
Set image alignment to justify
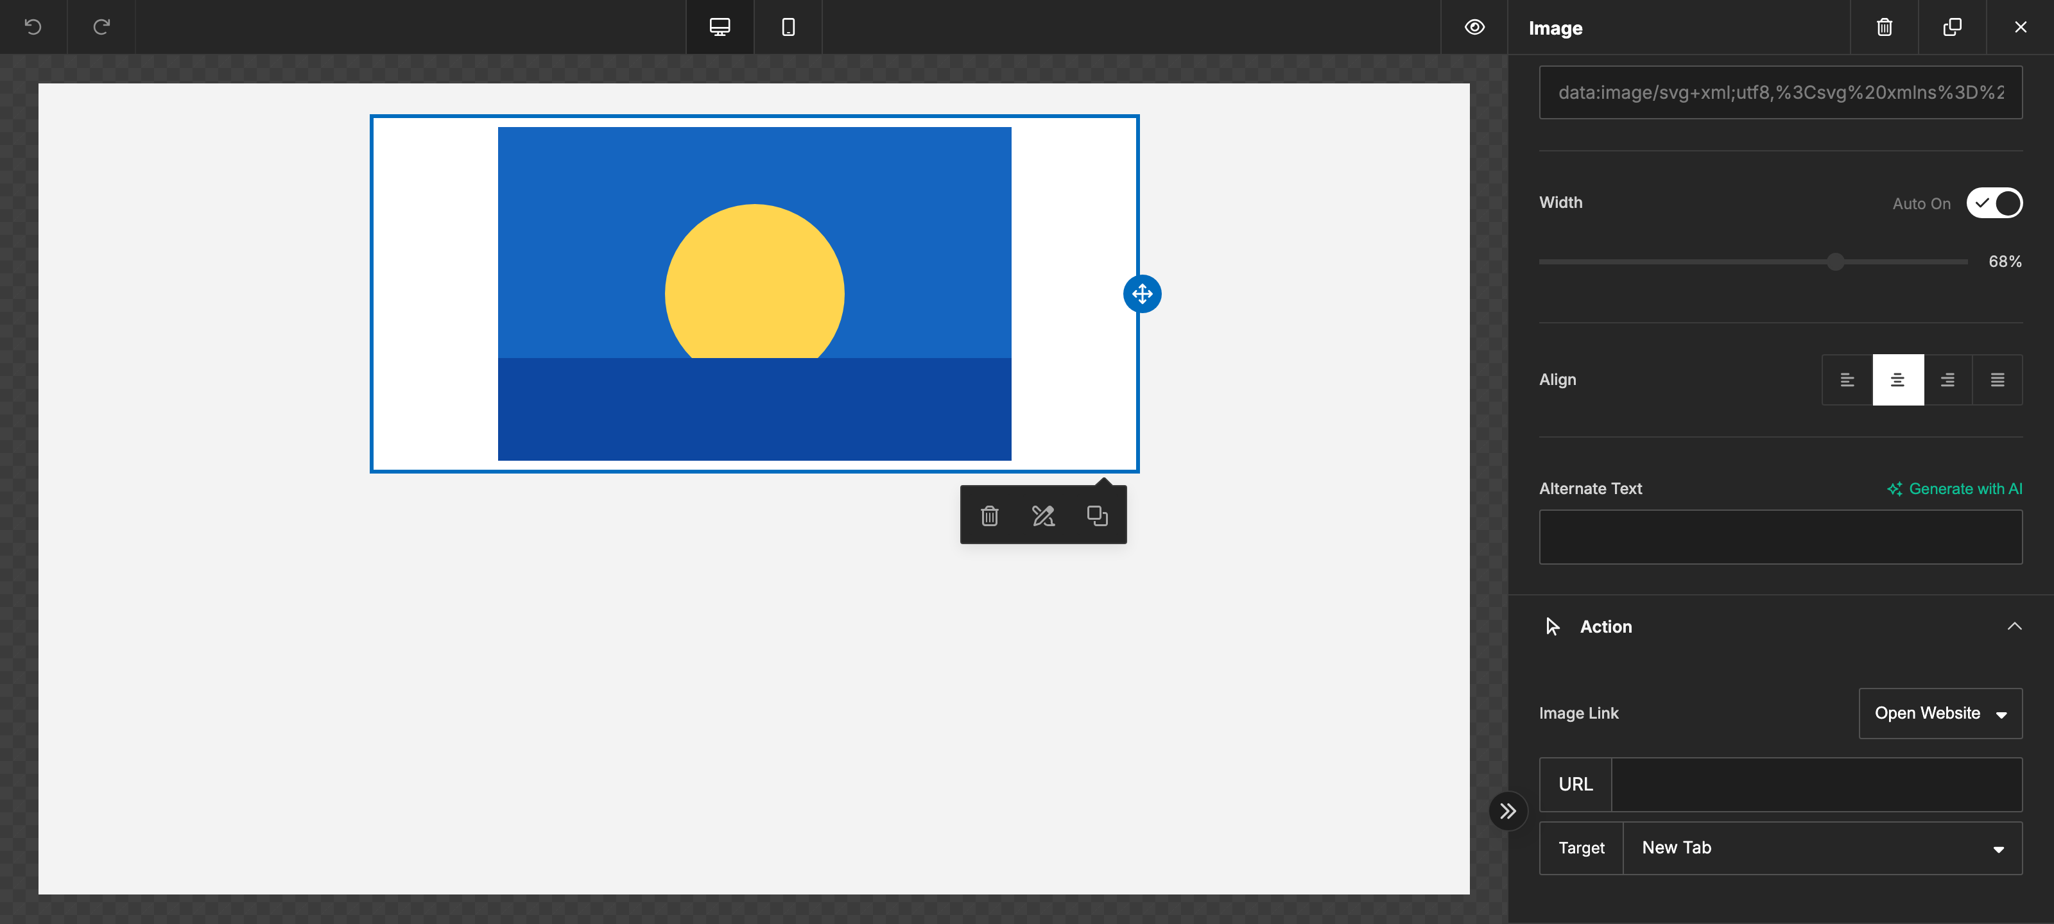[x=1997, y=379]
